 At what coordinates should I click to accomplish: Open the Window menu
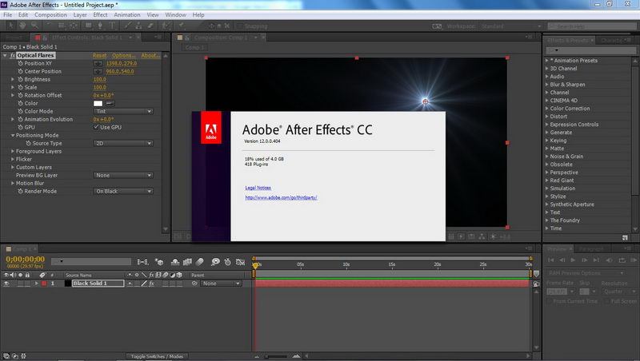click(175, 14)
